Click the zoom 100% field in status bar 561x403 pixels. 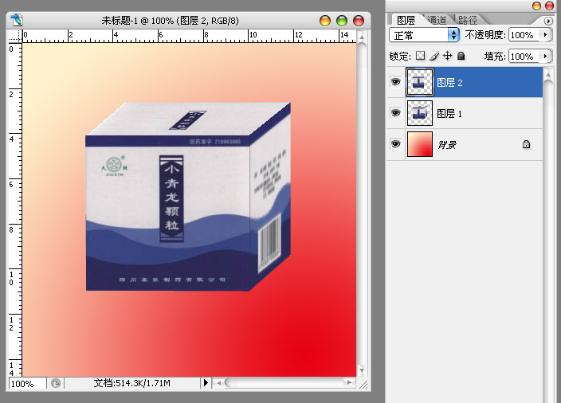[28, 383]
